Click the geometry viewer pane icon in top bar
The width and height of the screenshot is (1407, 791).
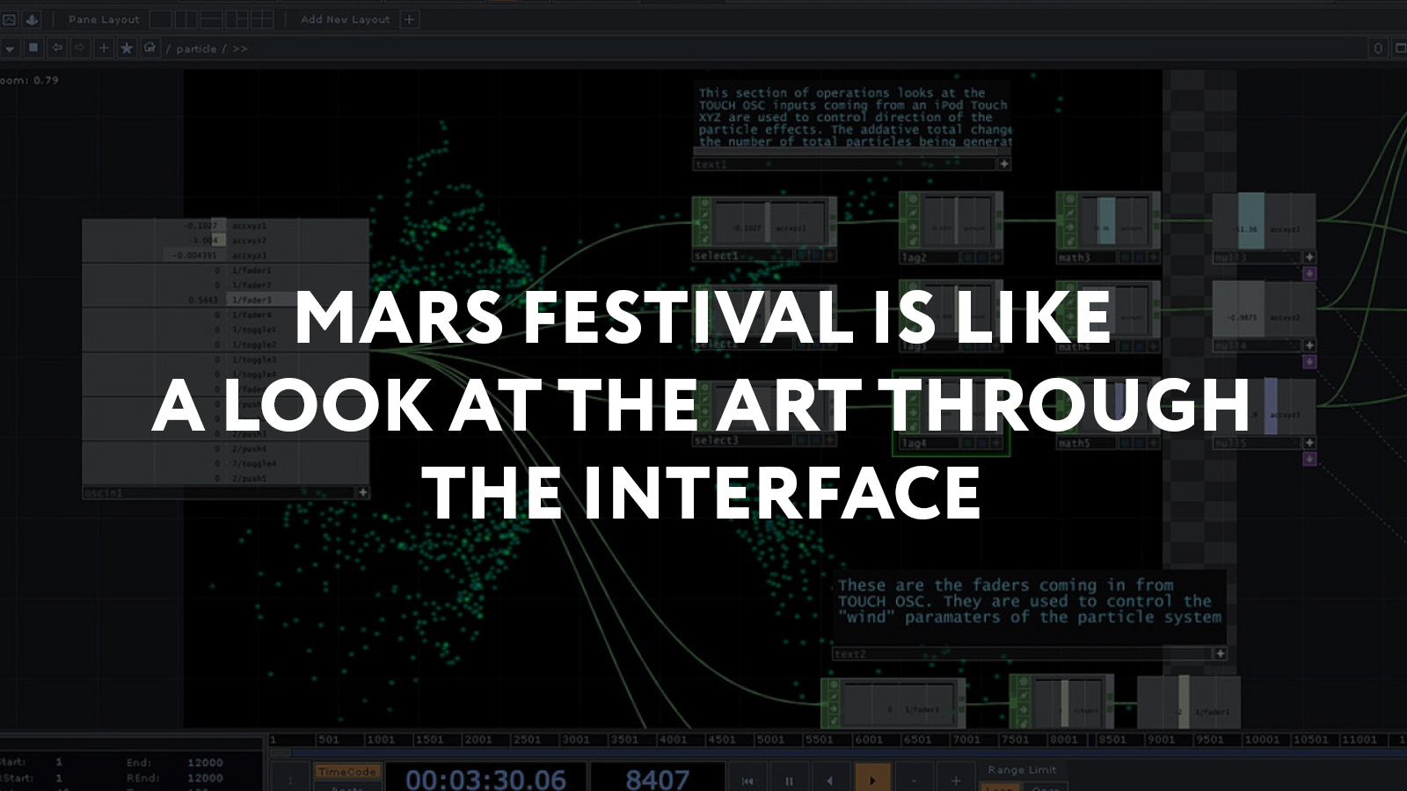click(x=33, y=18)
